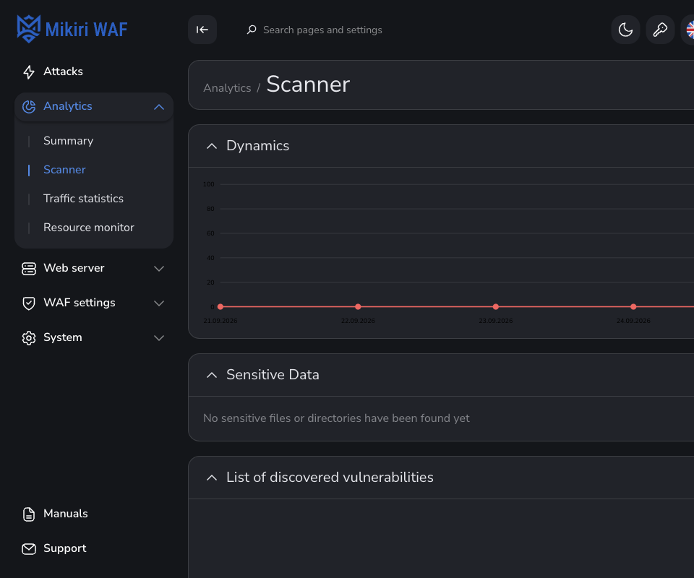Collapse the Dynamics panel
Viewport: 694px width, 578px height.
[212, 146]
